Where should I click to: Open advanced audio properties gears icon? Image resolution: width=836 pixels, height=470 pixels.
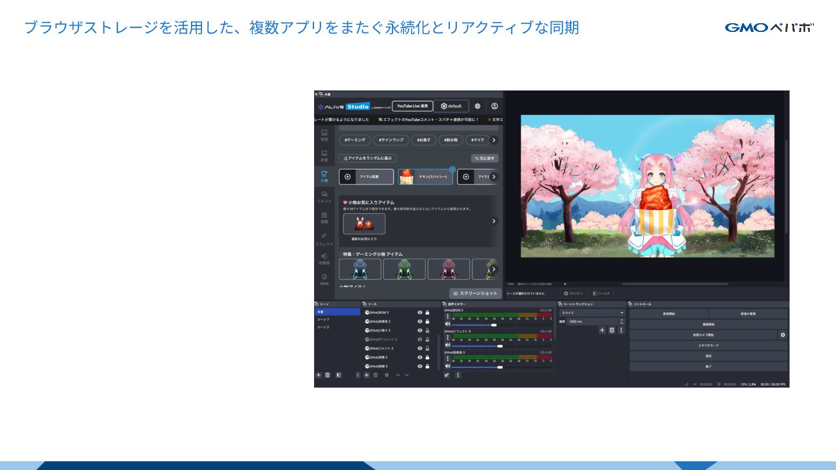[447, 375]
